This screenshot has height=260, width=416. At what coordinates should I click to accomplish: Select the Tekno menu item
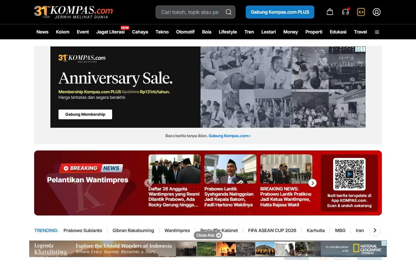coord(162,32)
